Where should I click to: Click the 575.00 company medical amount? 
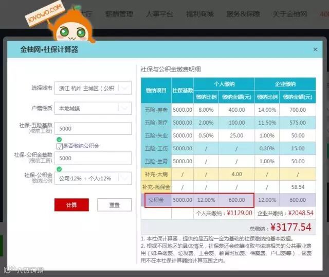tap(298, 123)
